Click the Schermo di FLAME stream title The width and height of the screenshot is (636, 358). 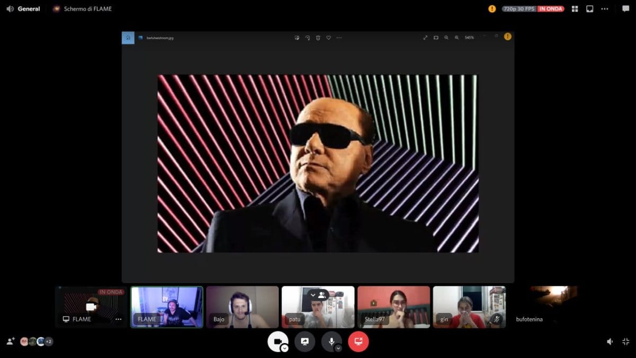[x=88, y=8]
